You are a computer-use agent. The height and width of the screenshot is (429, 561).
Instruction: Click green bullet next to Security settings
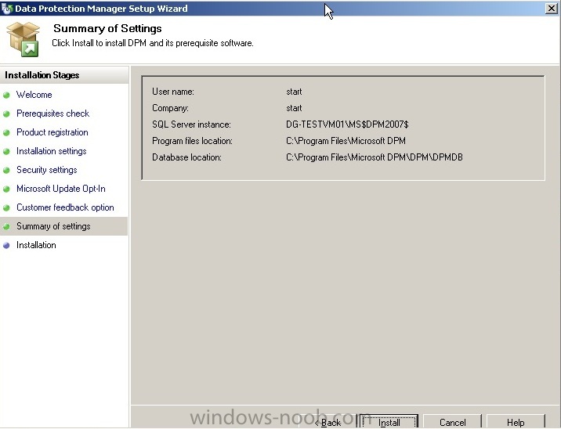pos(6,170)
